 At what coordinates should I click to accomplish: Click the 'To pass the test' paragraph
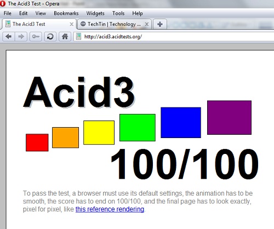(138, 201)
